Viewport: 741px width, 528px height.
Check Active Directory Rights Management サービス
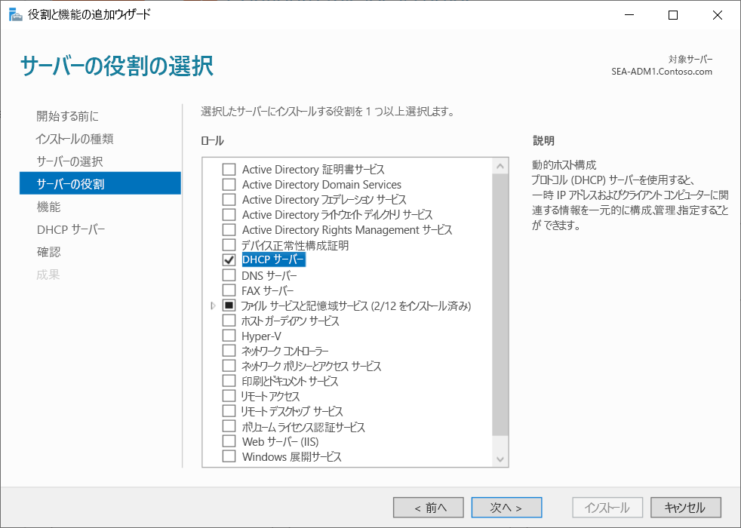click(229, 230)
